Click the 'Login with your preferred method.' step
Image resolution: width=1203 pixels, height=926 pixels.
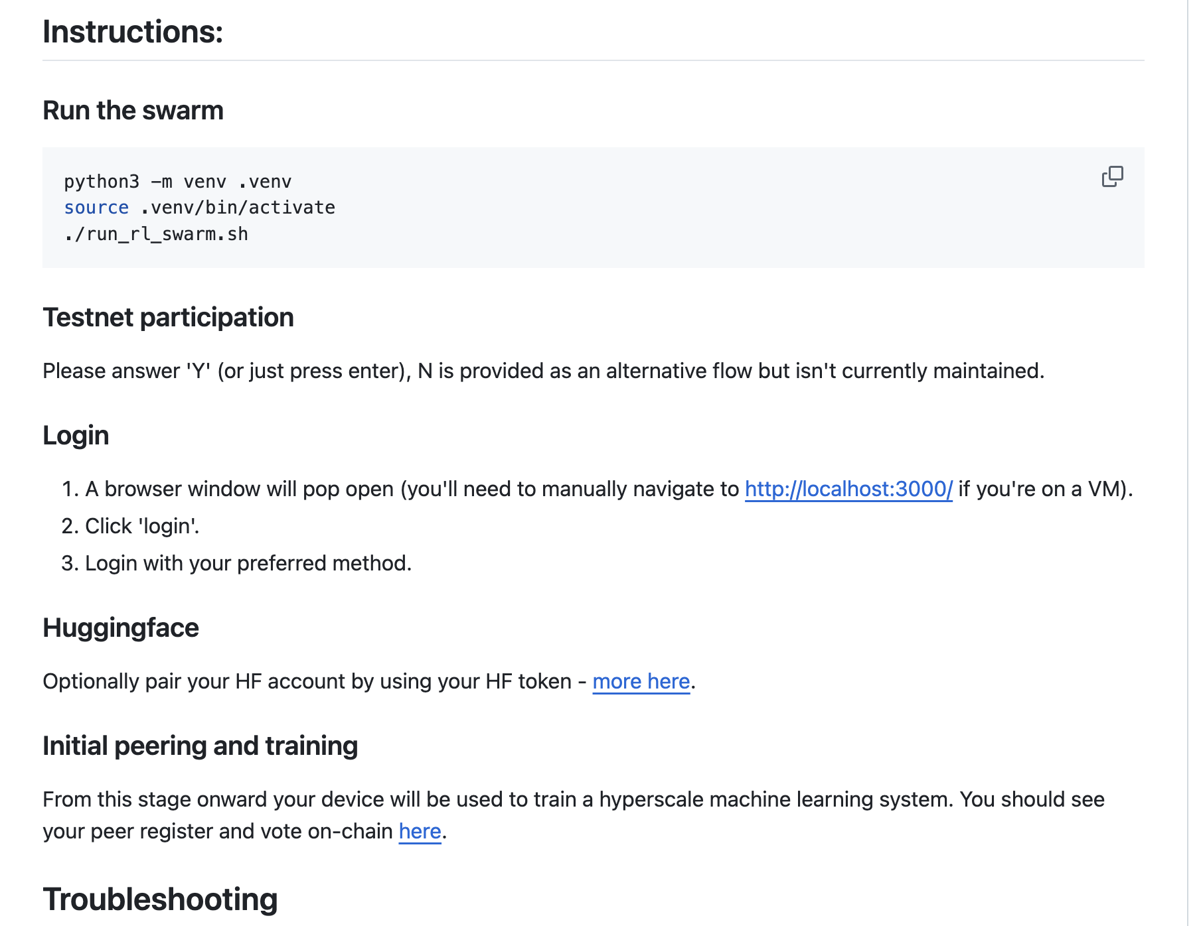[248, 564]
